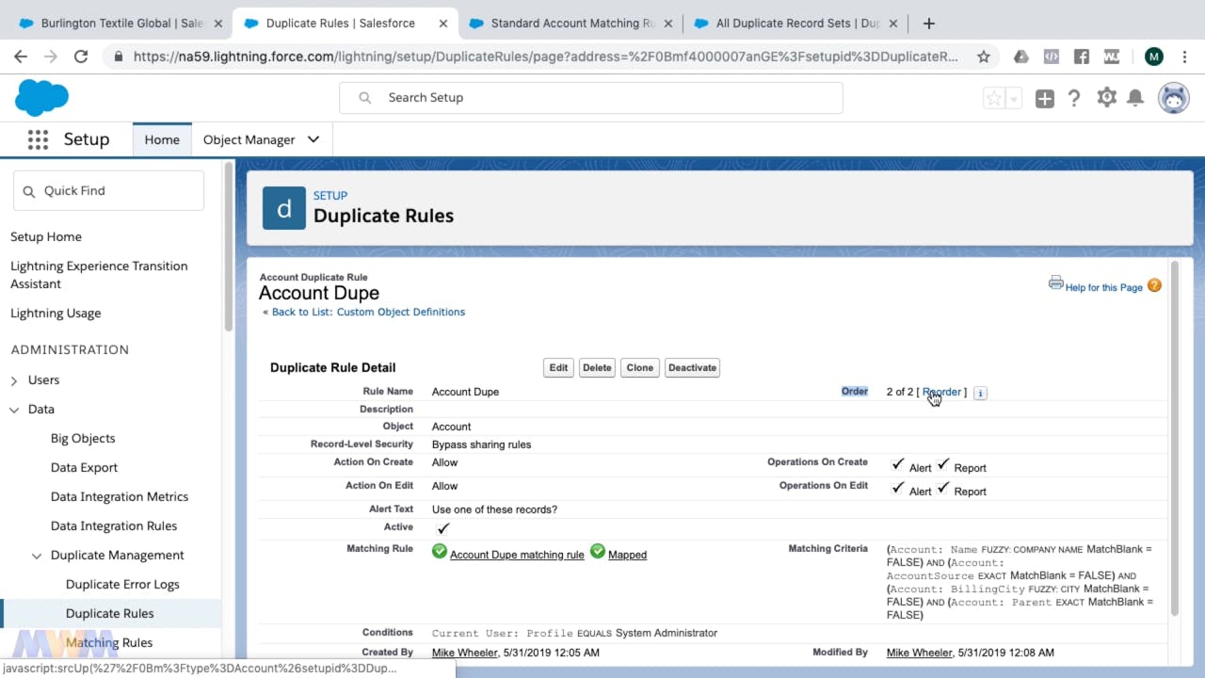Click the Alert checkmark for Operations On Edit
1205x678 pixels.
coord(897,488)
